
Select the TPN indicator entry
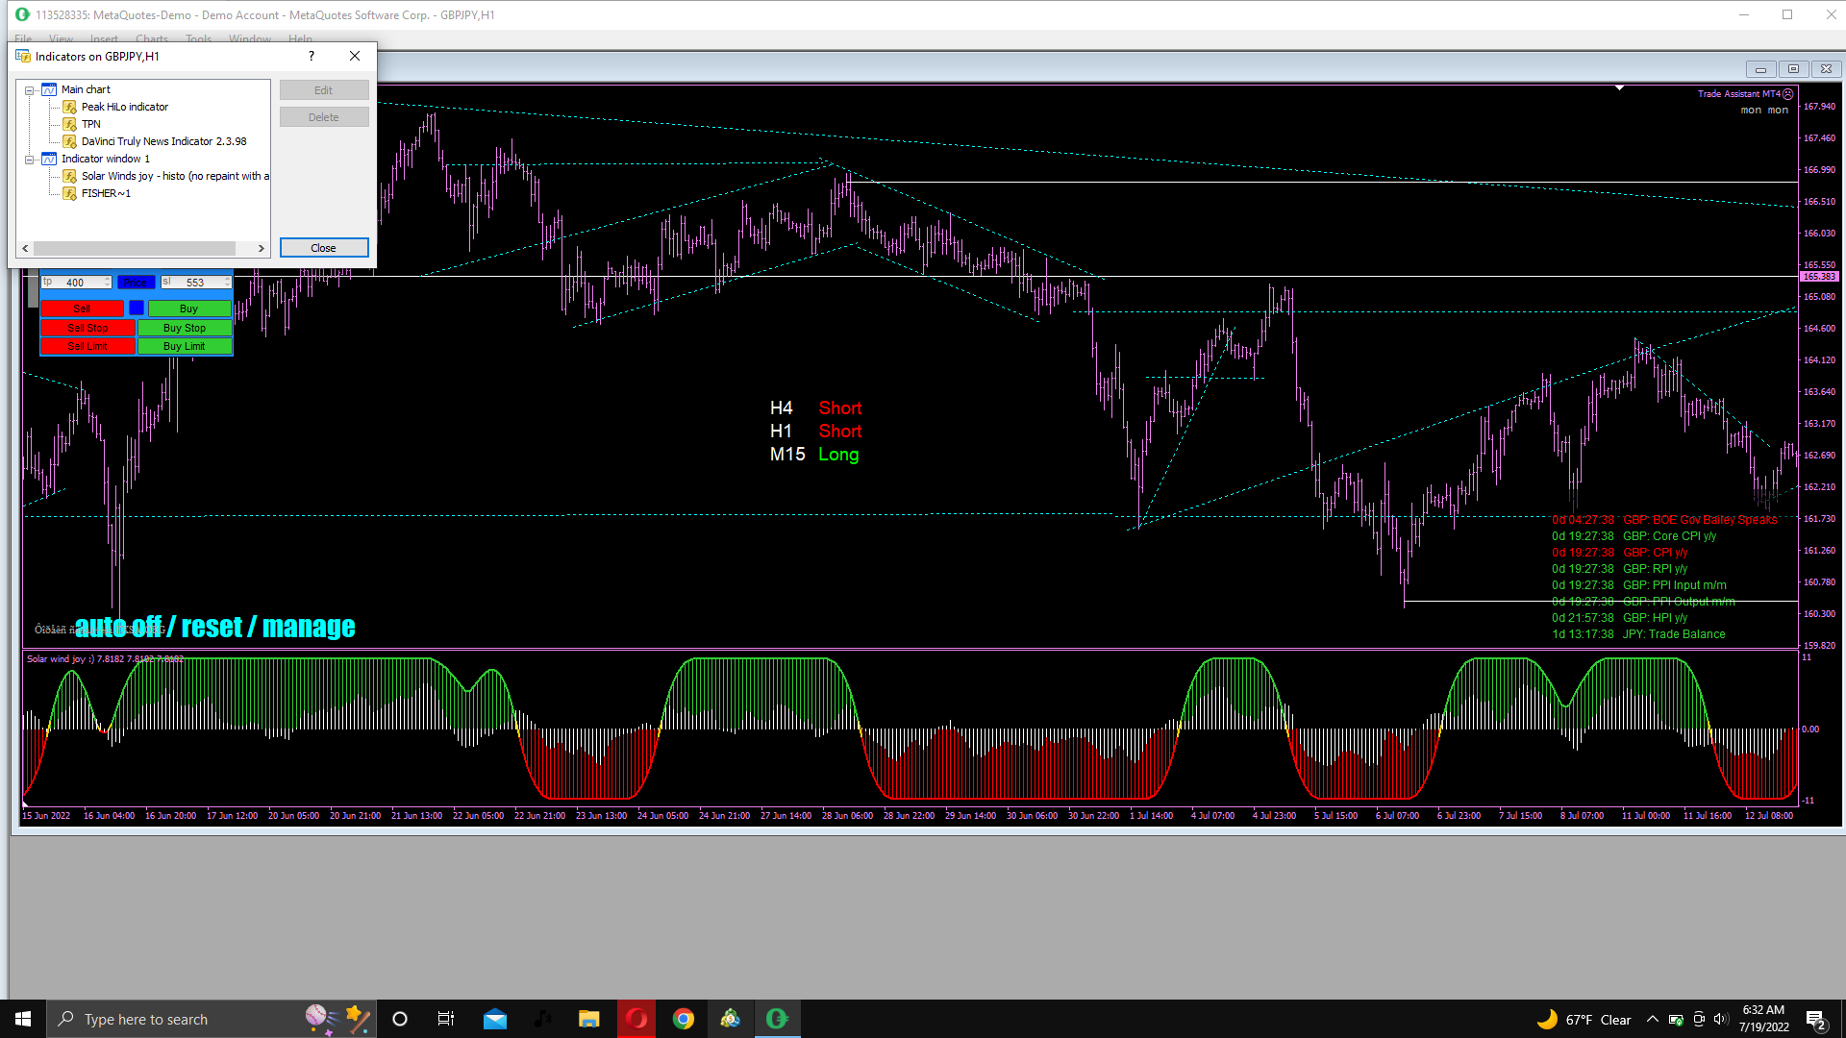[x=91, y=124]
